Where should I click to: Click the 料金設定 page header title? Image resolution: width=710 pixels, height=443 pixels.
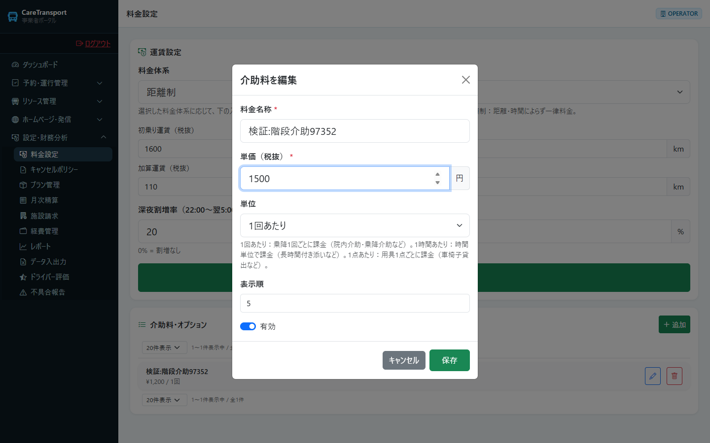142,14
